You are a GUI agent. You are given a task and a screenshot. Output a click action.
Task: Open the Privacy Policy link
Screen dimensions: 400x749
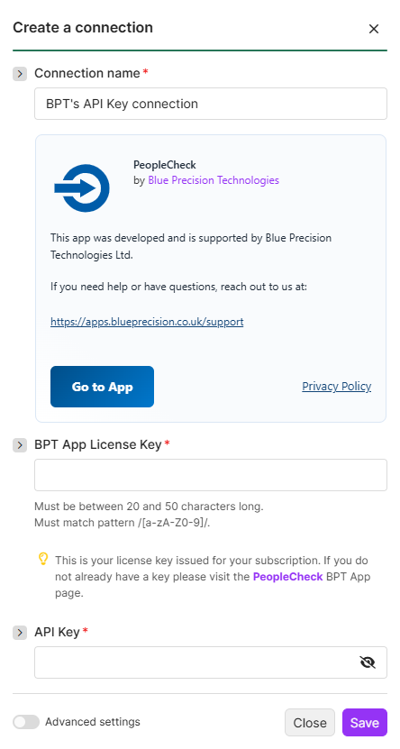[x=337, y=387]
